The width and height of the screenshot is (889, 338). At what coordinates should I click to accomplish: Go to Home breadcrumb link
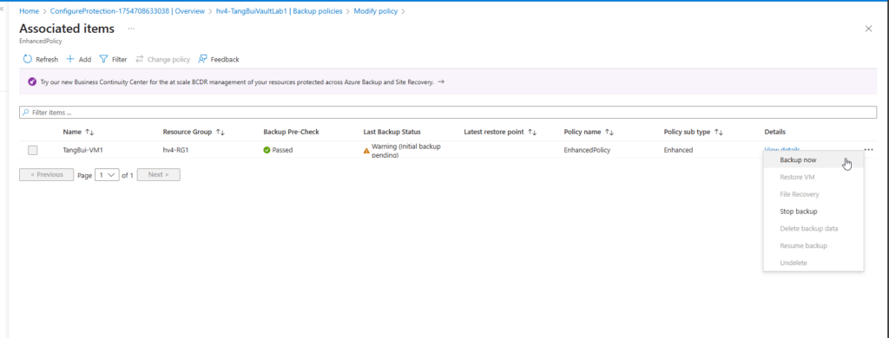(x=29, y=11)
